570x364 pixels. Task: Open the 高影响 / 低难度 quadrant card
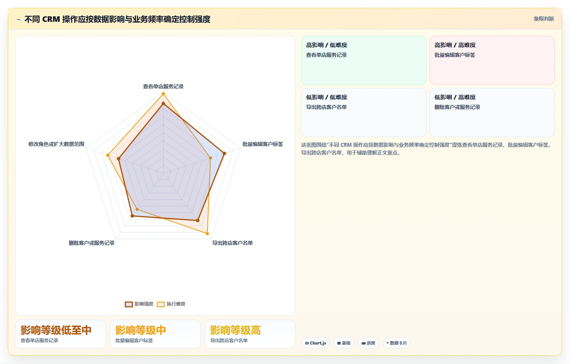(364, 60)
